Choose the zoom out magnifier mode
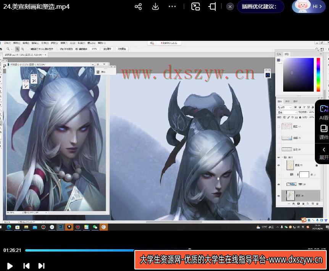The image size is (329, 271). pyautogui.click(x=23, y=49)
